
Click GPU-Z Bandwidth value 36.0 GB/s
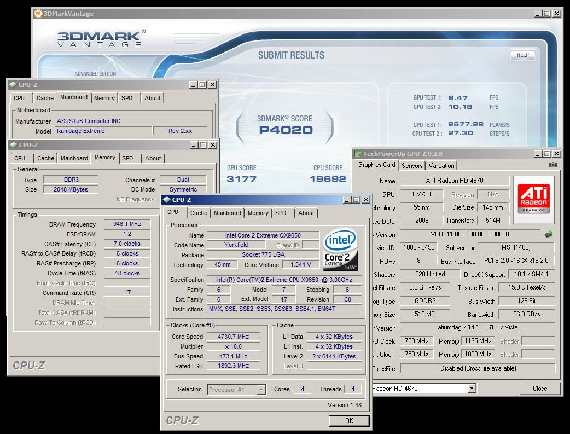click(x=526, y=314)
